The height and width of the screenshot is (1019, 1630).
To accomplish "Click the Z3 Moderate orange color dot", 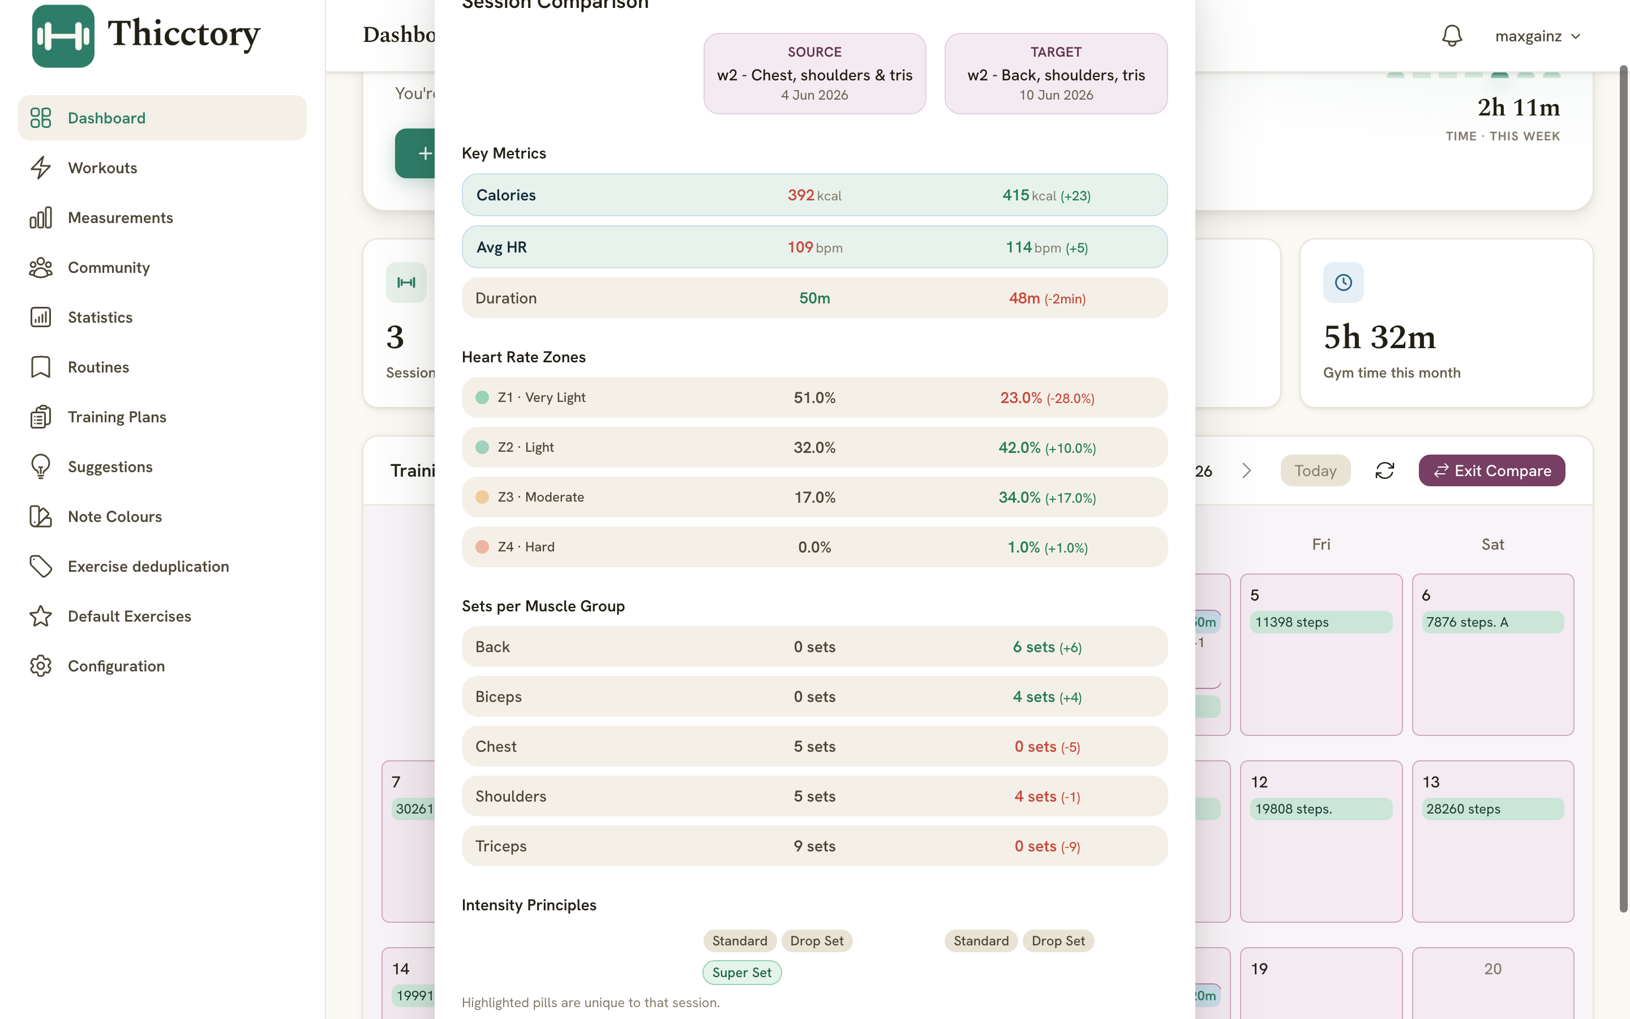I will (x=482, y=498).
